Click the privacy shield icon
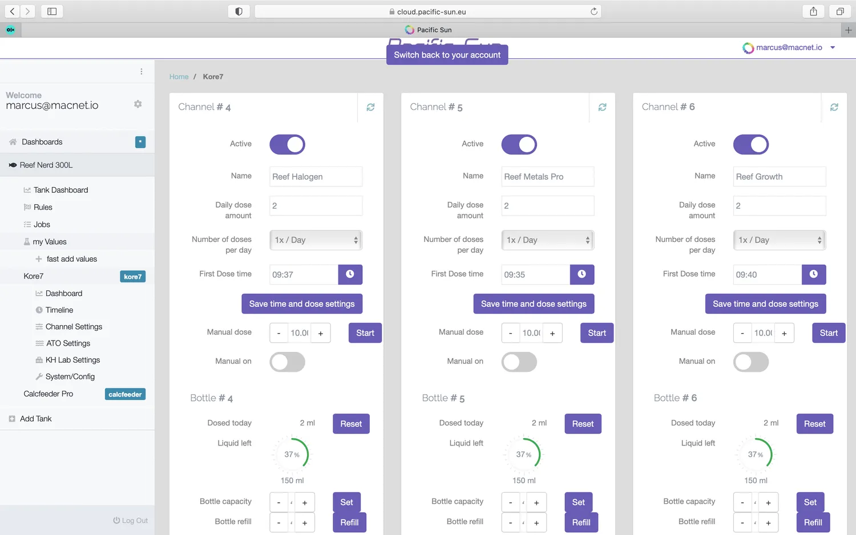This screenshot has height=535, width=856. click(239, 11)
